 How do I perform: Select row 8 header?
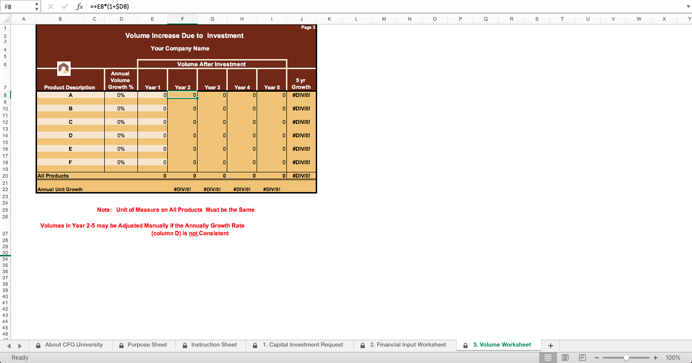coord(5,95)
